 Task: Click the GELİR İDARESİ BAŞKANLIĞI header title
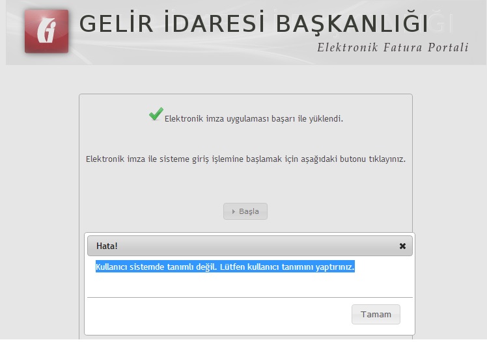253,23
